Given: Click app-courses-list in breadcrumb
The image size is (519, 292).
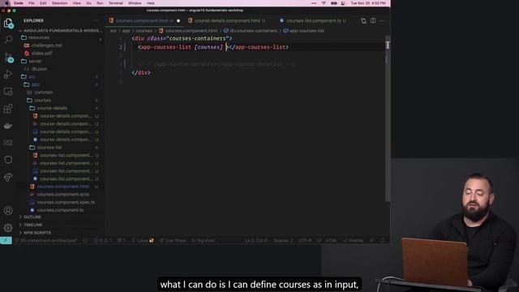Looking at the screenshot, I should pos(304,31).
